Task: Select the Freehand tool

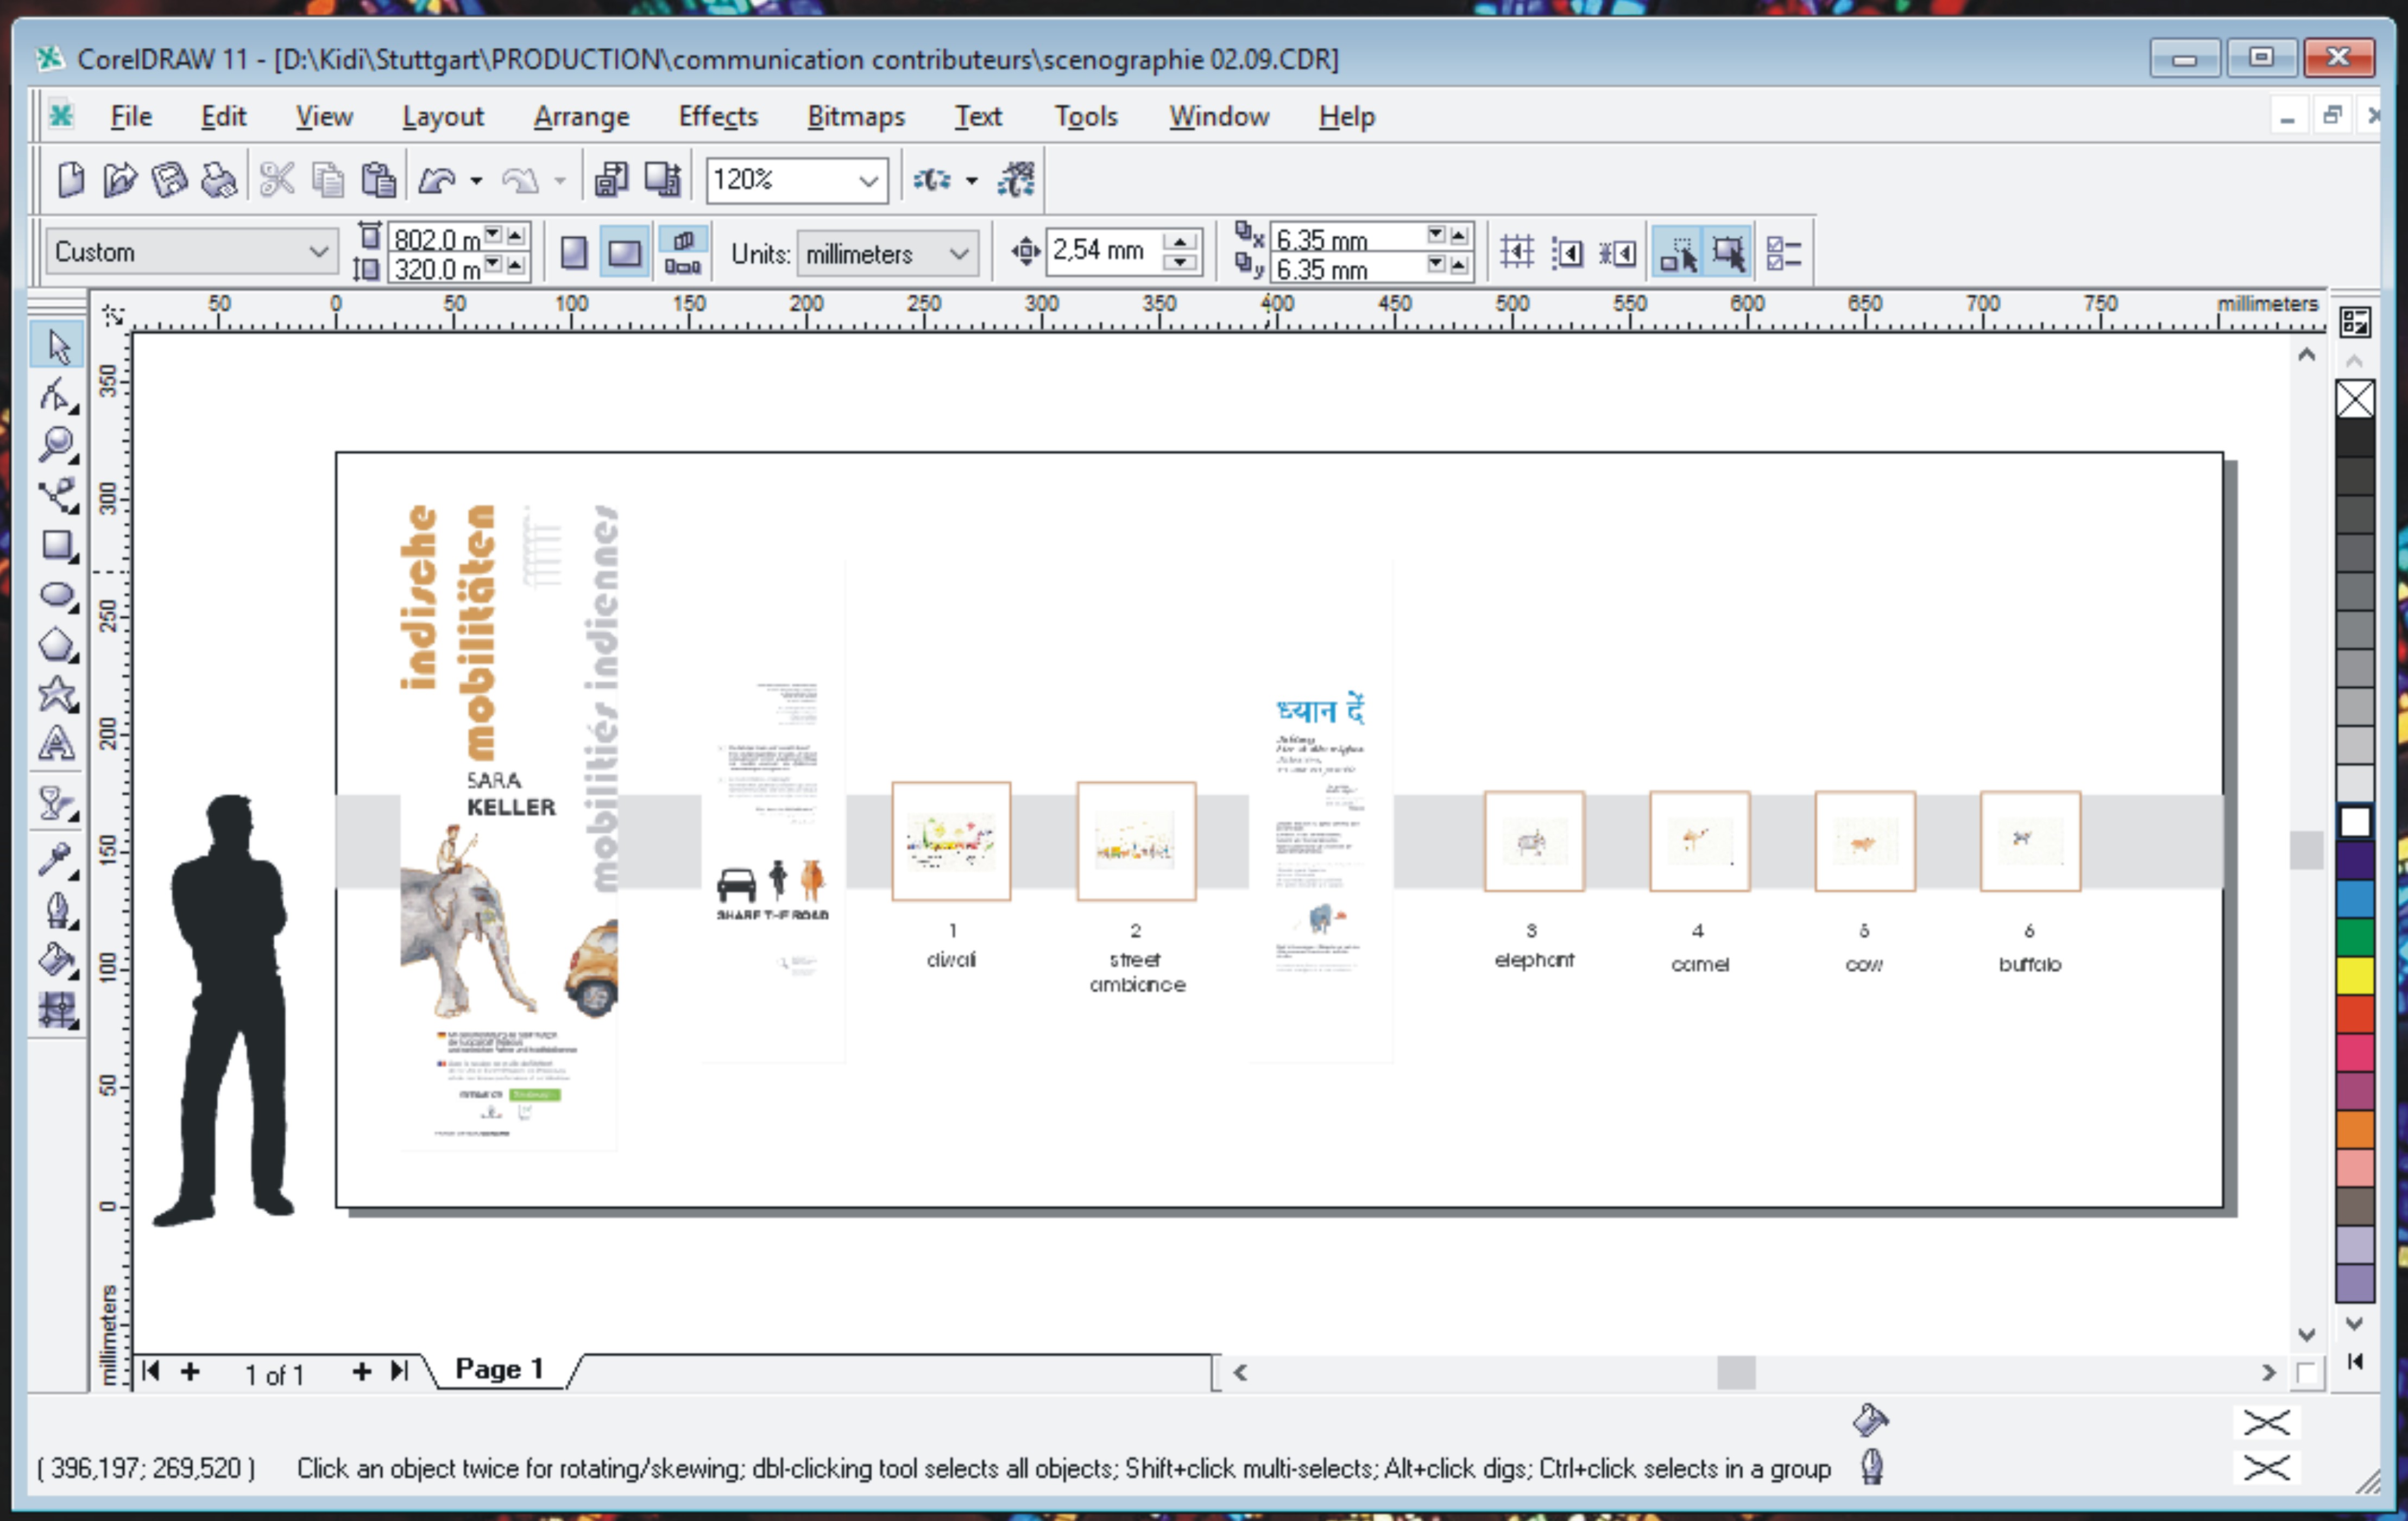Action: [x=58, y=496]
